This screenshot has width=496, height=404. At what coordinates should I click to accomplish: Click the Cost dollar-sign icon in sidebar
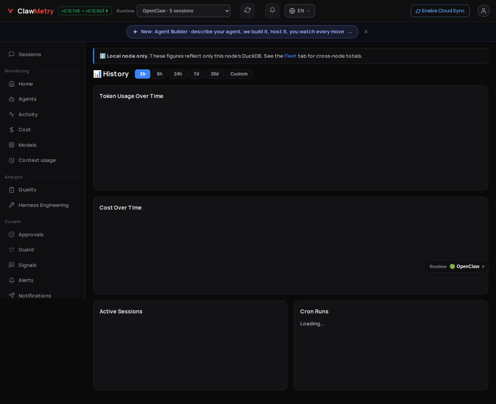point(12,130)
